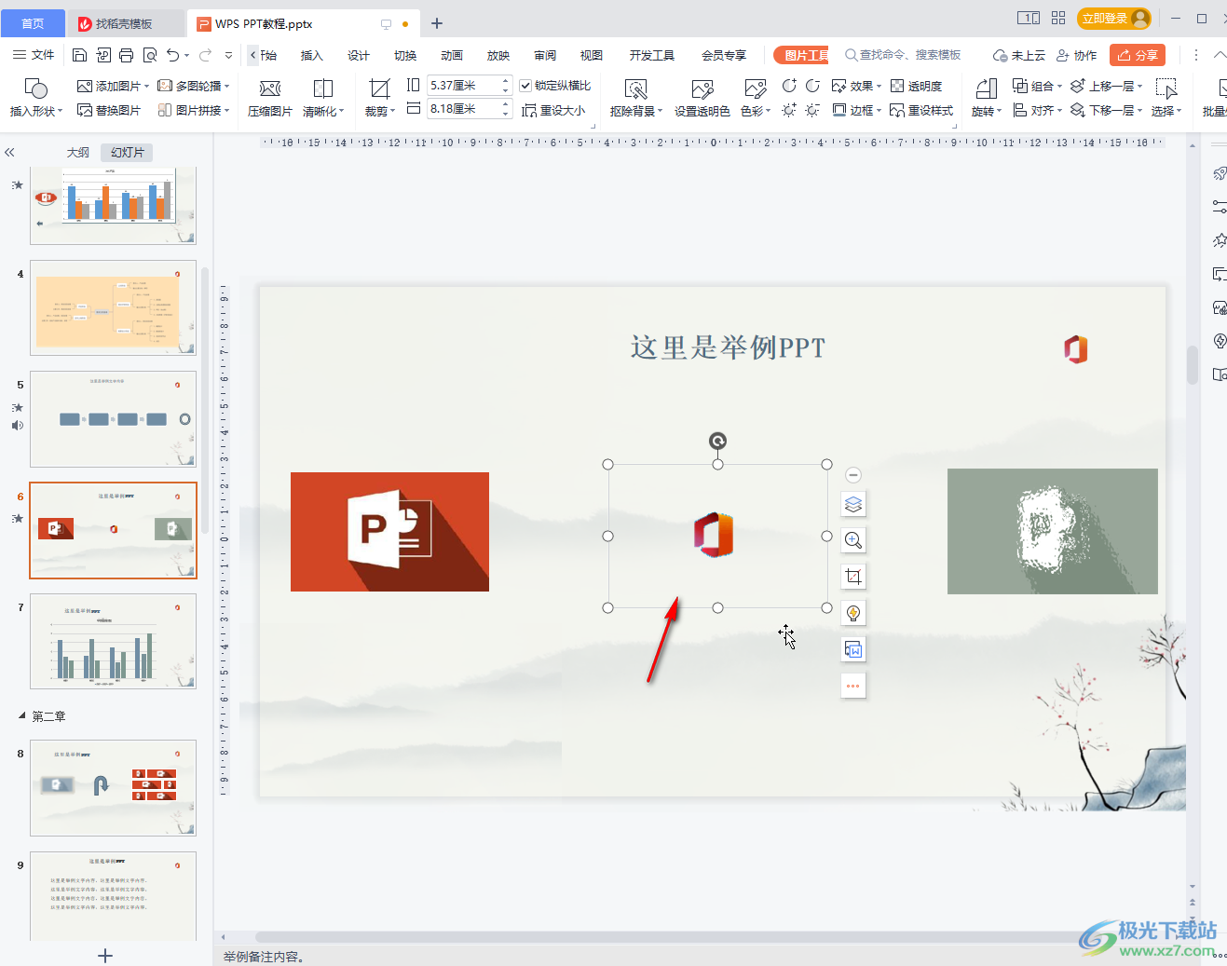This screenshot has height=966, width=1227.
Task: Click the print icon in quick toolbar
Action: click(x=127, y=55)
